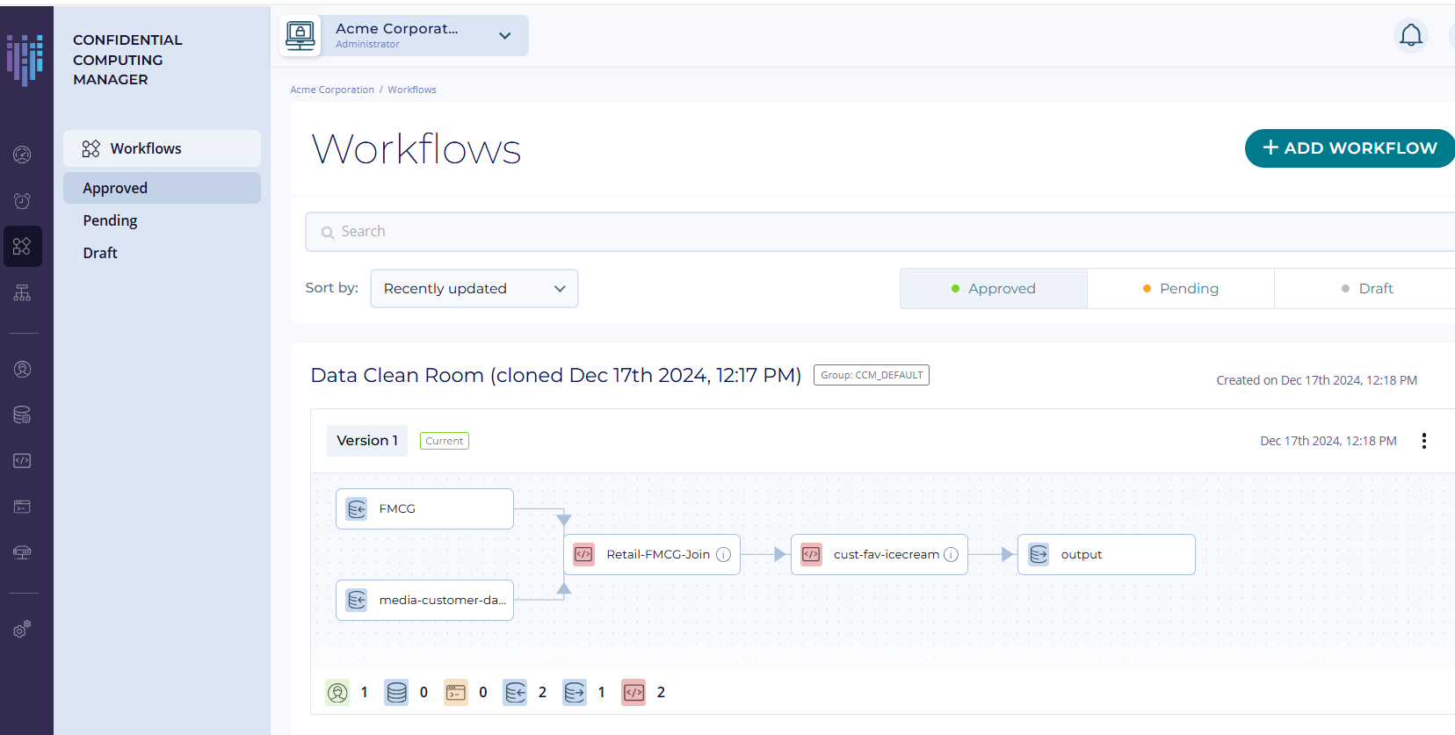The height and width of the screenshot is (735, 1455).
Task: Click the input dataset count icon
Action: (515, 693)
